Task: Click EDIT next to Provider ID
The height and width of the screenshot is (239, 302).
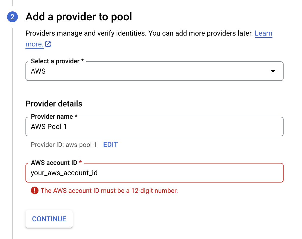Action: (110, 145)
